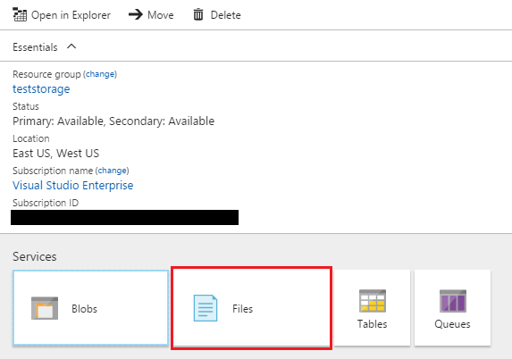Screen dimensions: 512x359
Task: Open the Blobs service icon
Action: [45, 308]
